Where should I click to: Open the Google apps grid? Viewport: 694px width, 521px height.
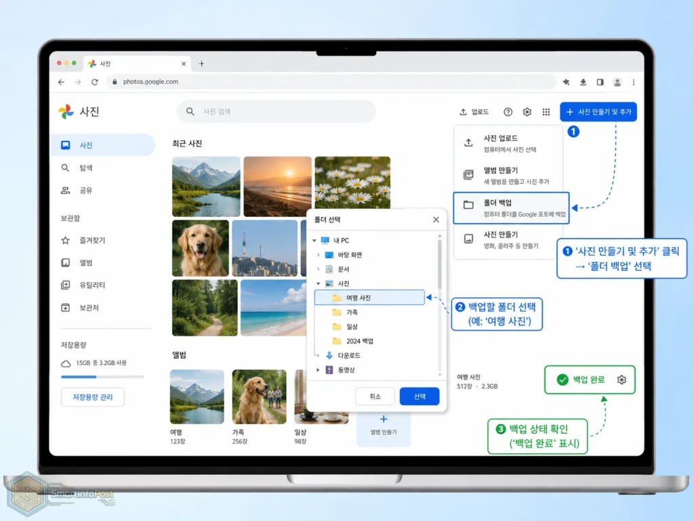point(546,112)
